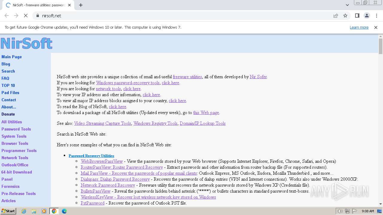
Task: Bookmark this tab with the star
Action: 345,16
